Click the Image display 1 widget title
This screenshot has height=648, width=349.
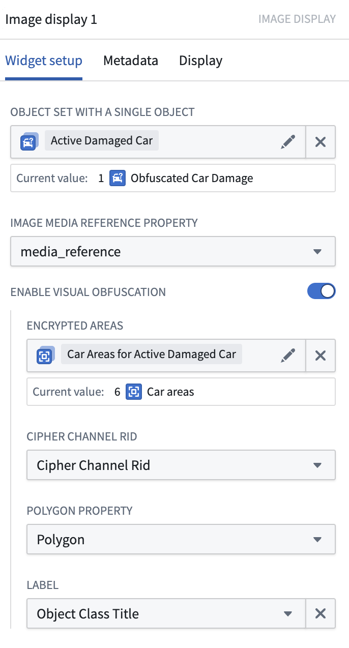click(51, 19)
